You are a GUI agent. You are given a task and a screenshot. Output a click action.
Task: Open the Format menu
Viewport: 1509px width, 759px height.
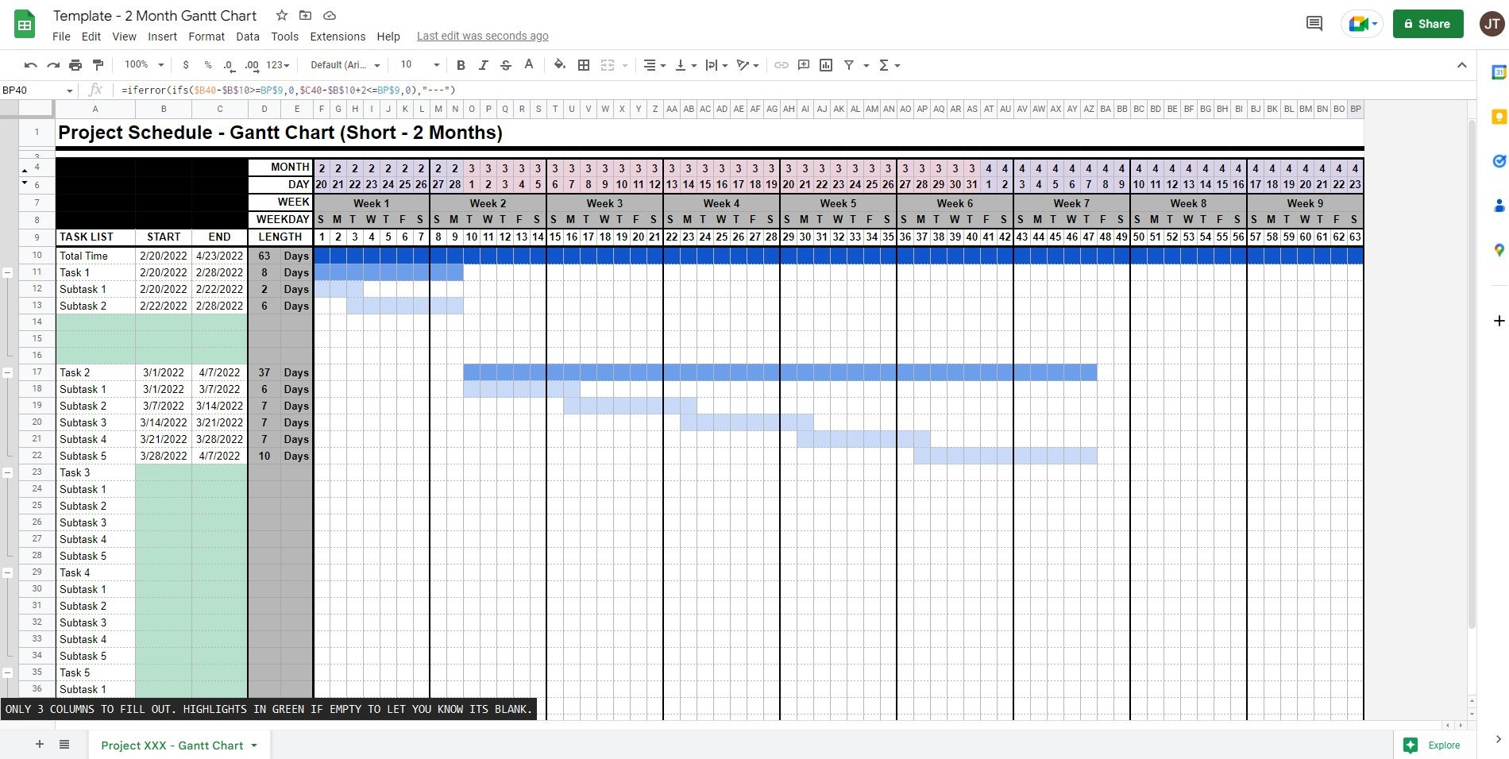(x=206, y=37)
